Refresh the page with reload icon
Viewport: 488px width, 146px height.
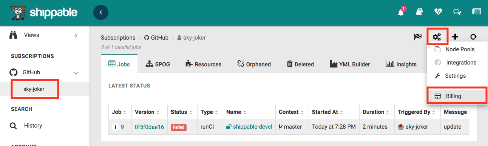(x=474, y=37)
